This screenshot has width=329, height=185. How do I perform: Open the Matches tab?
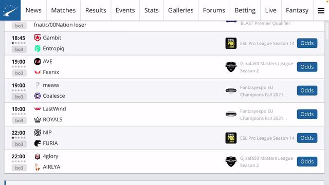tap(63, 10)
